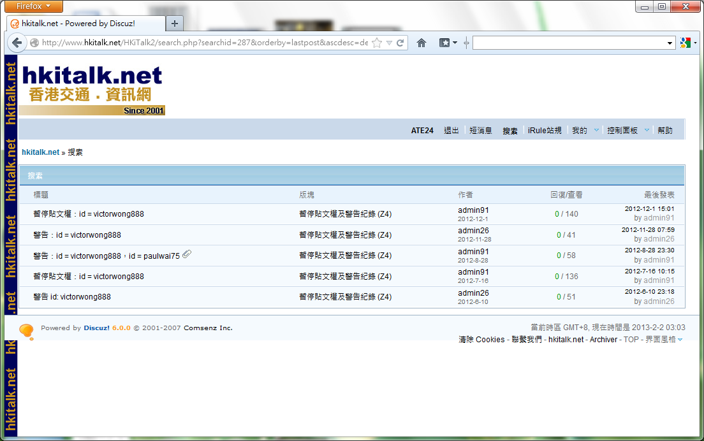Select 短消息 in the navigation bar
Image resolution: width=704 pixels, height=441 pixels.
(x=481, y=130)
